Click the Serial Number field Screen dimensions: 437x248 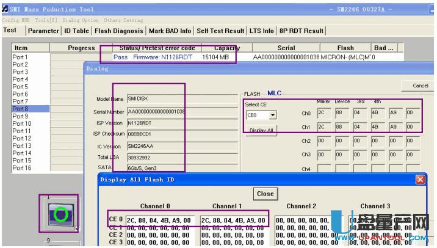156,112
